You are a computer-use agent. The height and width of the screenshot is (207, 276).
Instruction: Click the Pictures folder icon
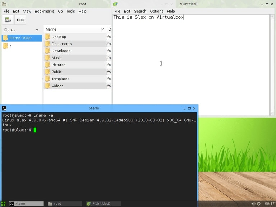(47, 65)
